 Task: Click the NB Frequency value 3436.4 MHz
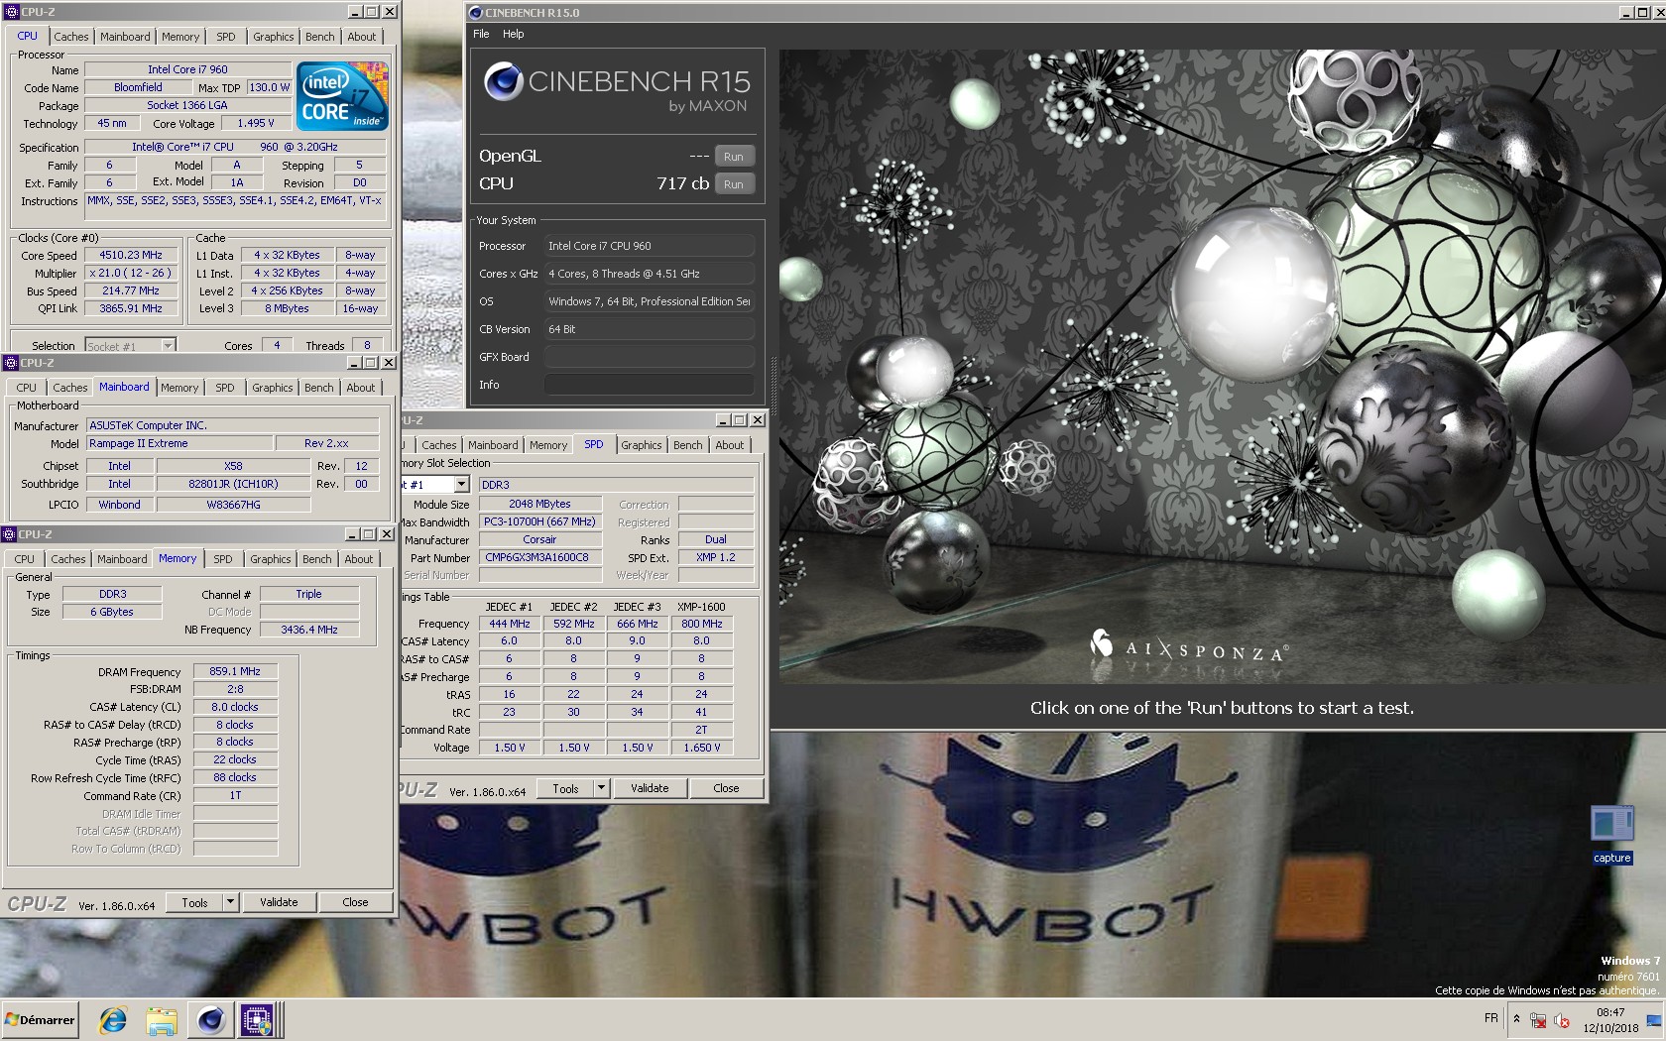(x=309, y=630)
